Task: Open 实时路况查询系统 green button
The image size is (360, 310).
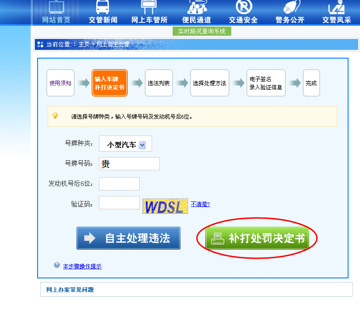Action: point(202,31)
